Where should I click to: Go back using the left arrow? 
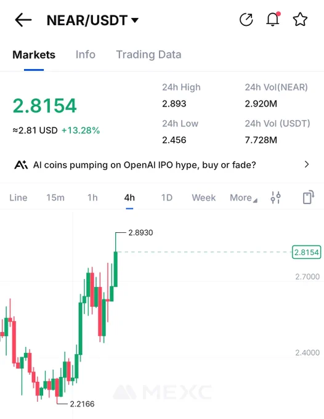(23, 20)
